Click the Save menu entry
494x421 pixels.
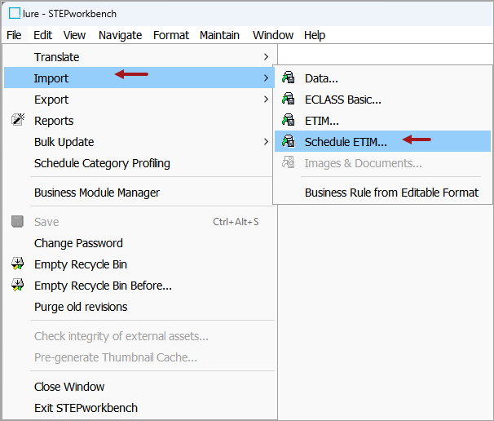click(139, 222)
